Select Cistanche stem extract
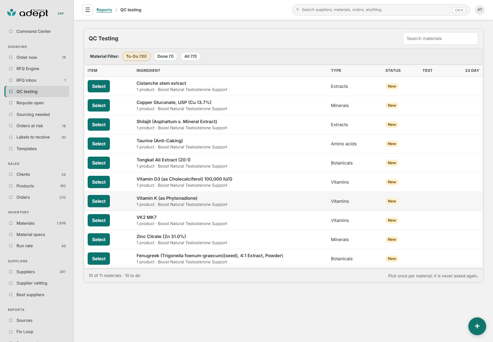493x342 pixels. coord(99,87)
